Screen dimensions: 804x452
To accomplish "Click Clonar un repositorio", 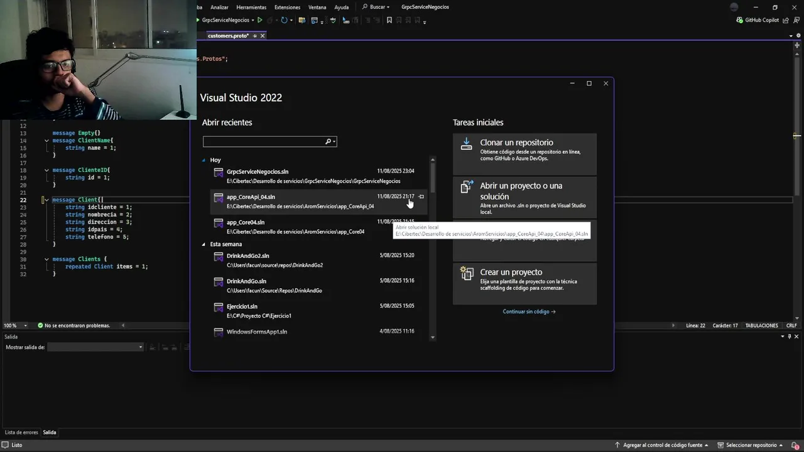I will (x=524, y=153).
